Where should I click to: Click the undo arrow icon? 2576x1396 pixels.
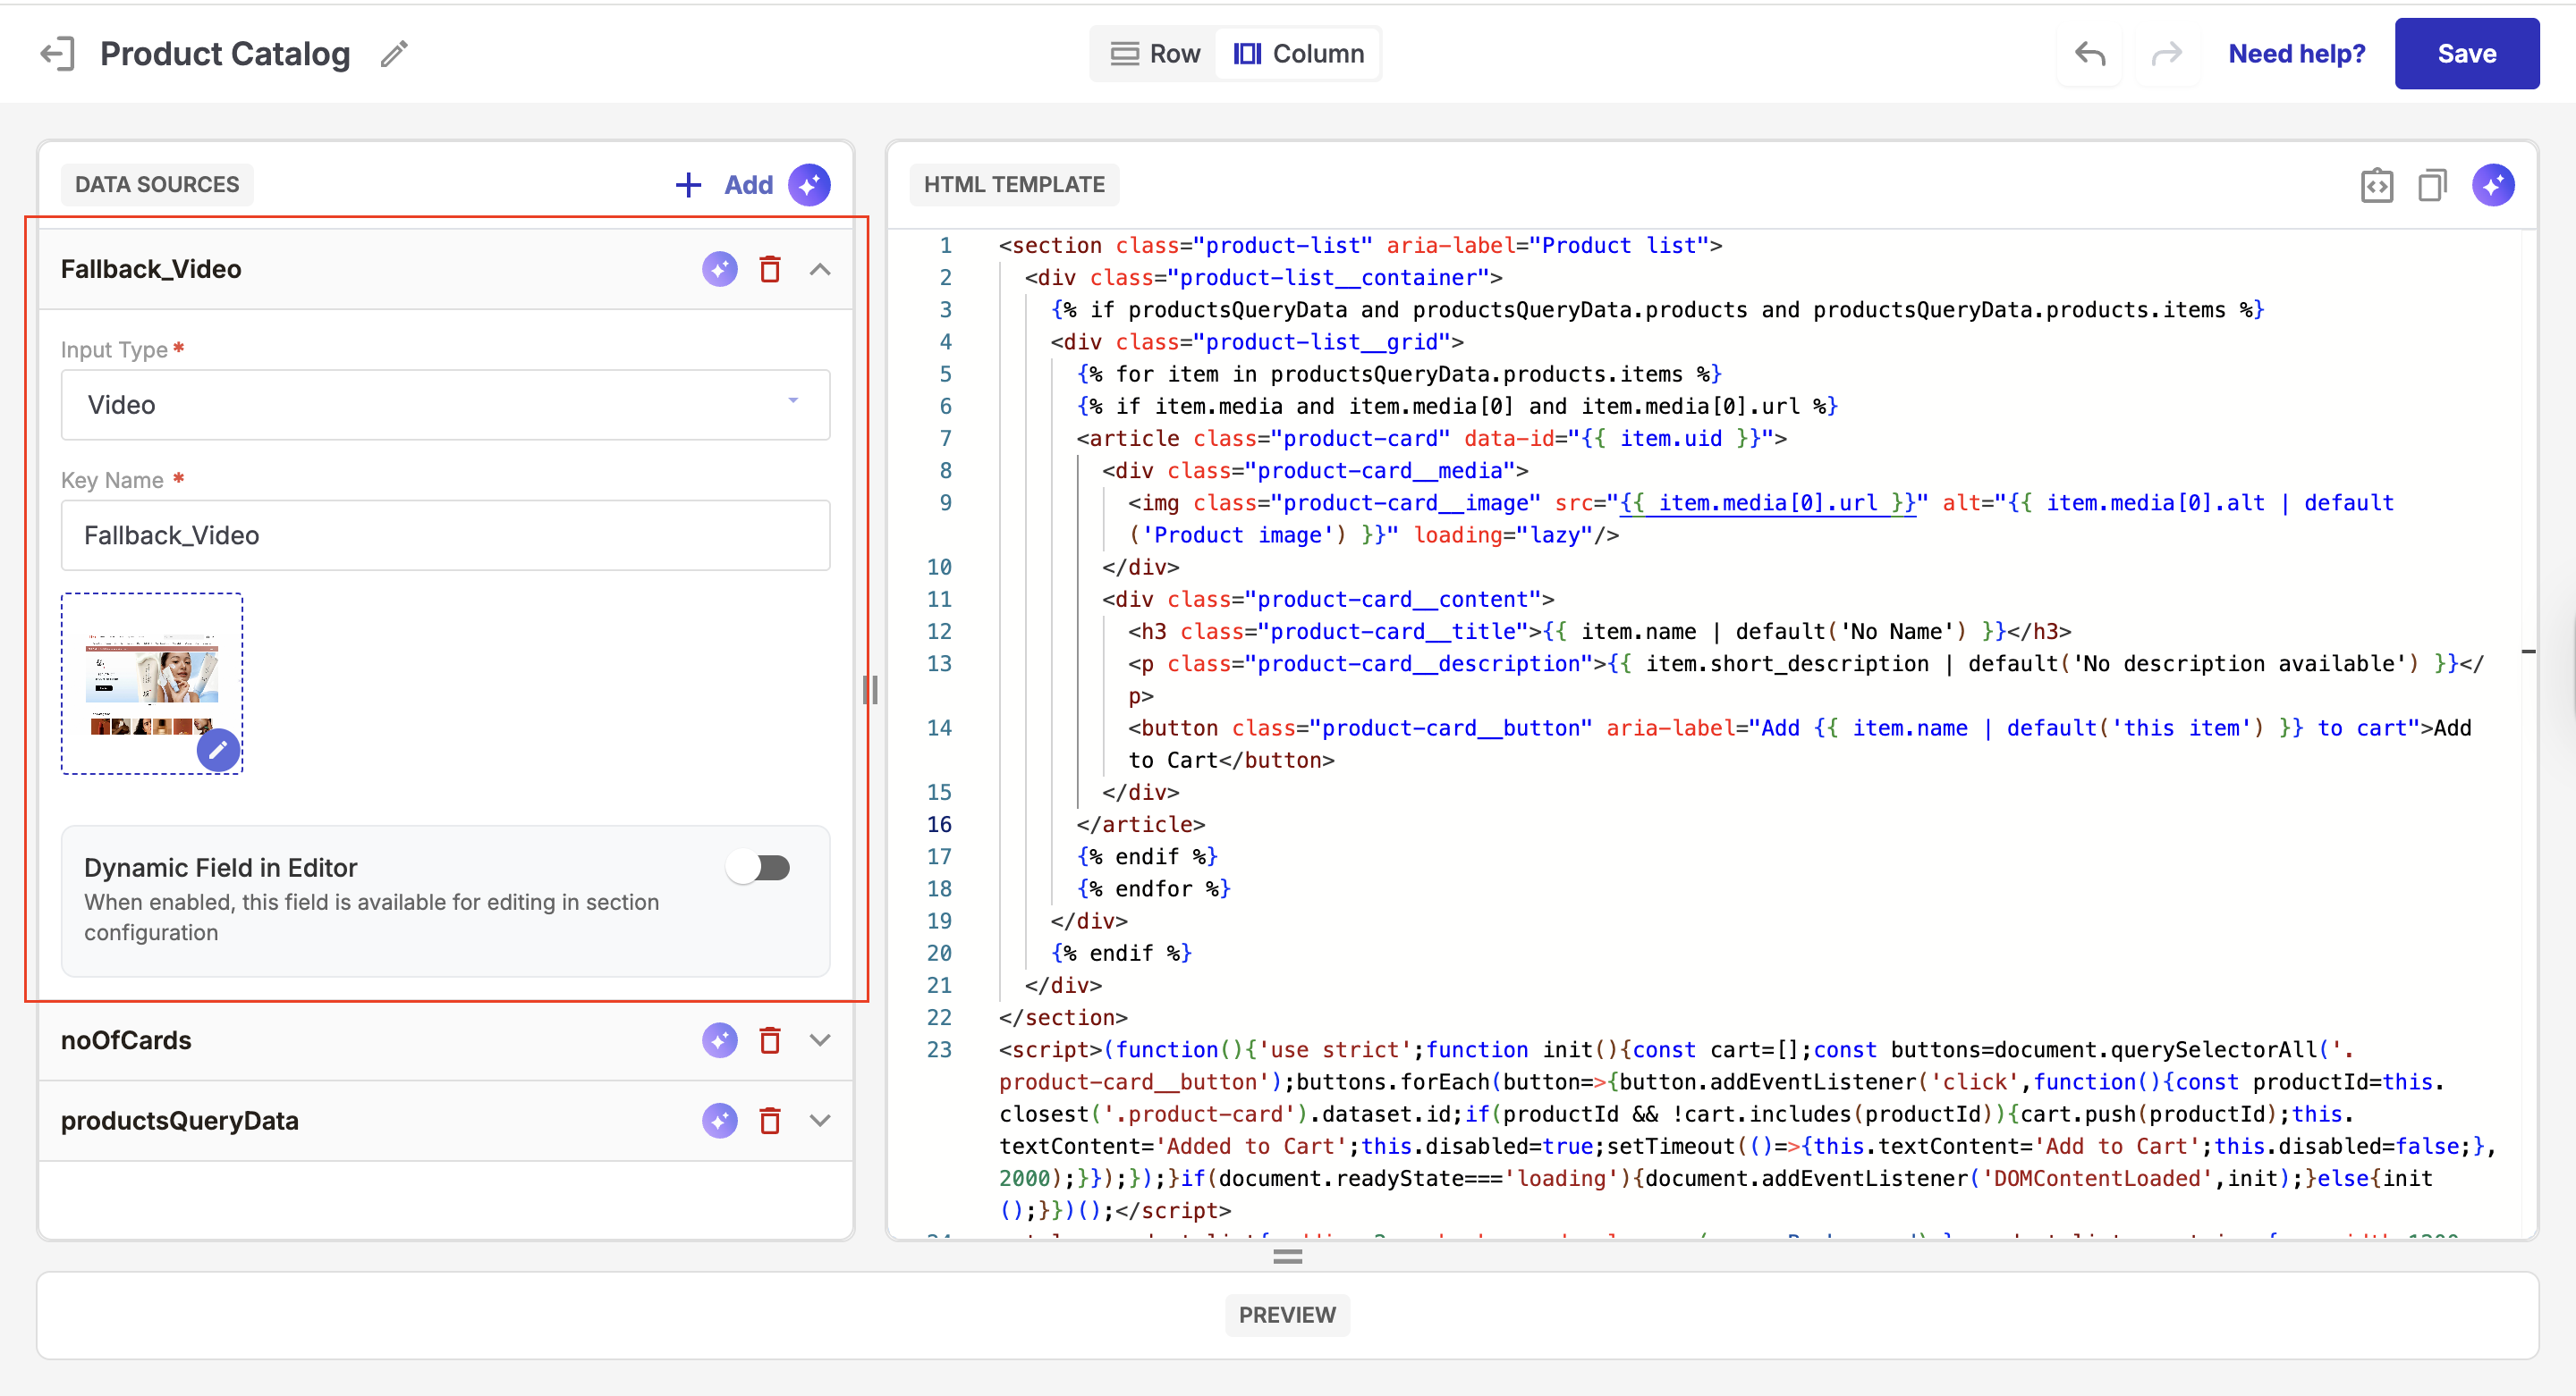tap(2089, 54)
